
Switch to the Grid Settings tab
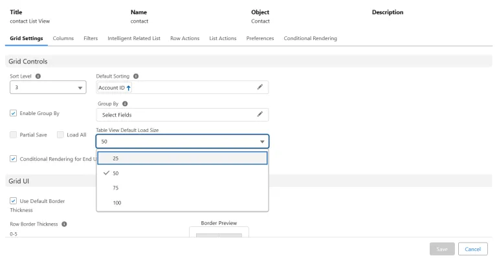click(27, 38)
